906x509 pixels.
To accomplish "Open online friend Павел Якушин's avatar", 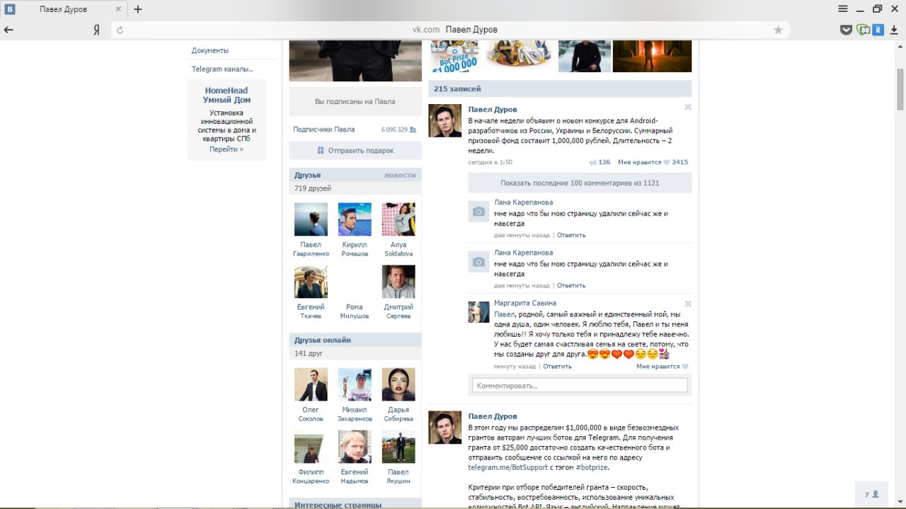I will point(398,447).
